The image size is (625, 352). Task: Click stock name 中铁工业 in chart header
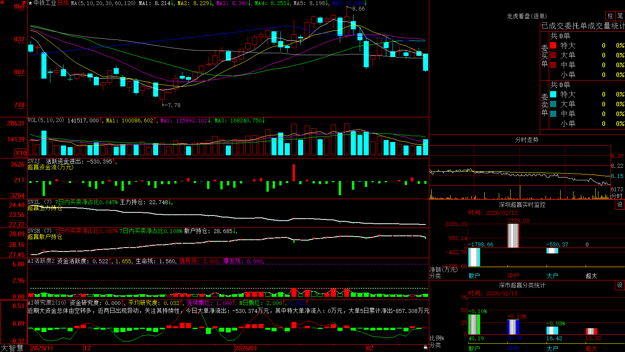pyautogui.click(x=45, y=3)
